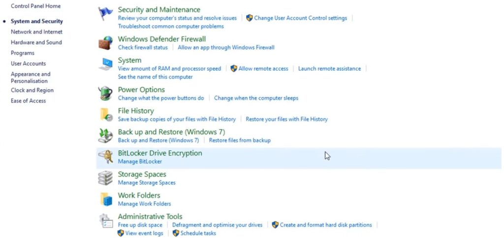Click the Administrative Tools gear icon

click(106, 221)
